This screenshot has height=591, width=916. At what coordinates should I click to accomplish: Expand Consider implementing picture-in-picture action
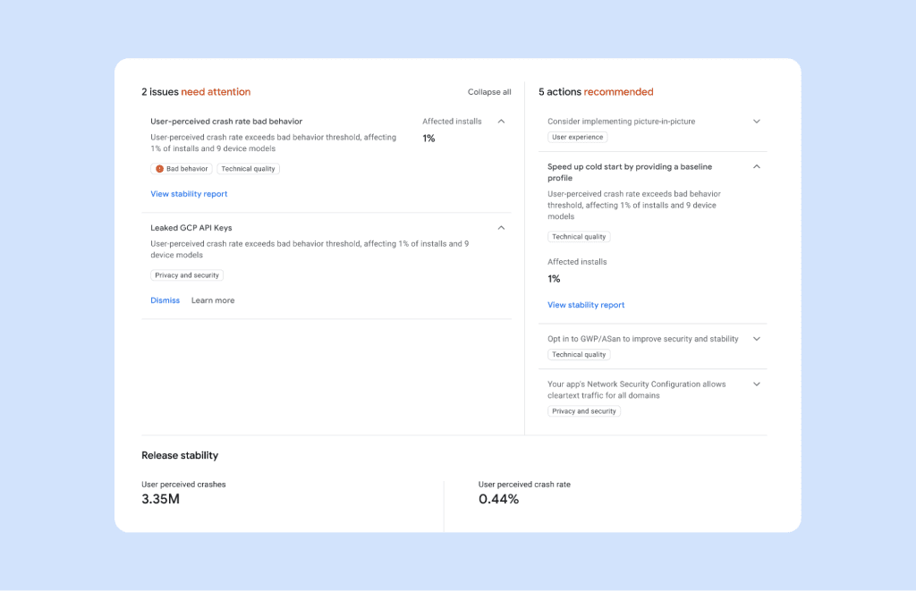click(x=757, y=122)
